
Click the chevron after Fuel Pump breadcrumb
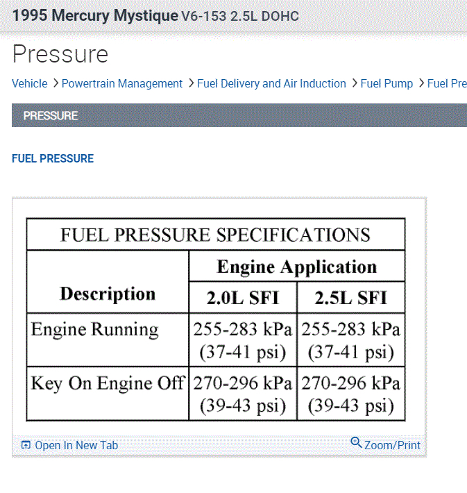[421, 83]
